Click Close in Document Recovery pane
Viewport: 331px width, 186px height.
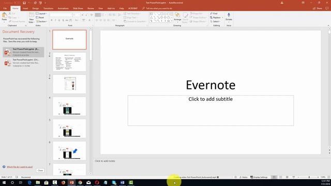pos(40,171)
